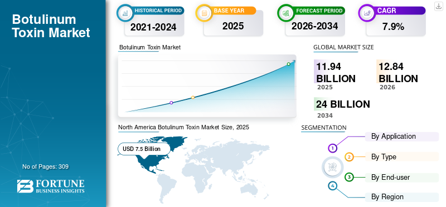Viewport: 446px width, 207px height.
Task: Click the Forecast Period chart icon
Action: (x=285, y=13)
